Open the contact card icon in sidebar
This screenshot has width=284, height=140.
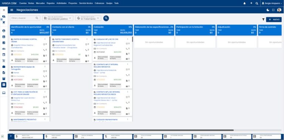click(x=4, y=36)
